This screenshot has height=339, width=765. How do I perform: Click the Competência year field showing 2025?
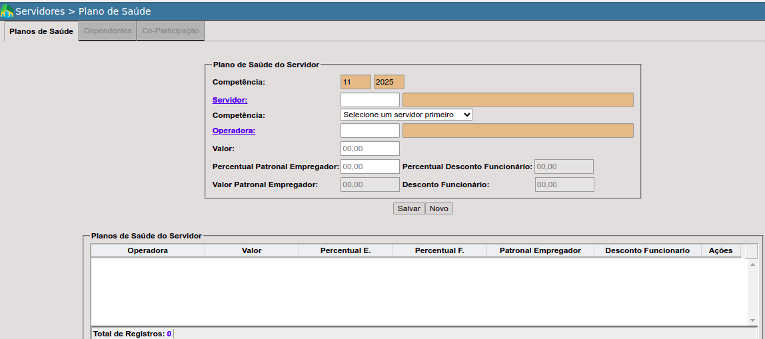coord(388,82)
